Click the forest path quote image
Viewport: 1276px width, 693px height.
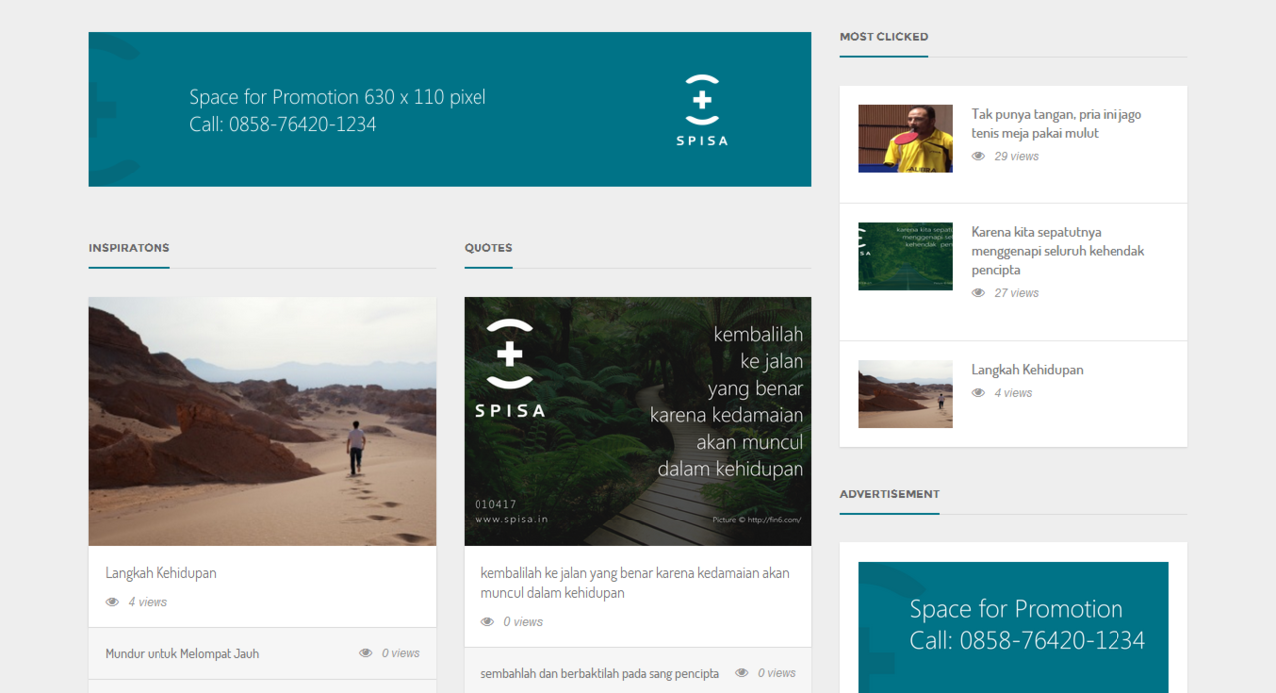coord(638,422)
